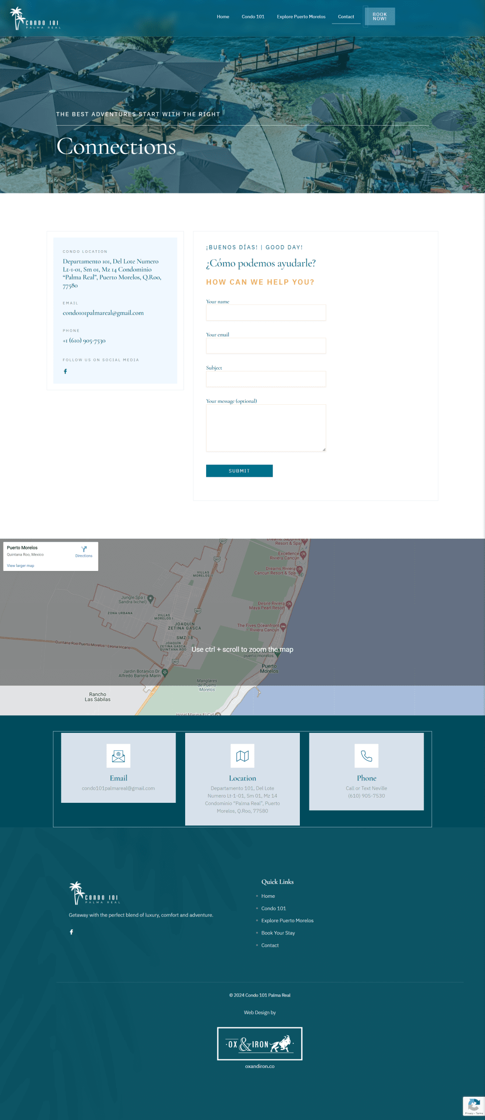Click into the Subject field
The width and height of the screenshot is (485, 1120).
click(266, 379)
